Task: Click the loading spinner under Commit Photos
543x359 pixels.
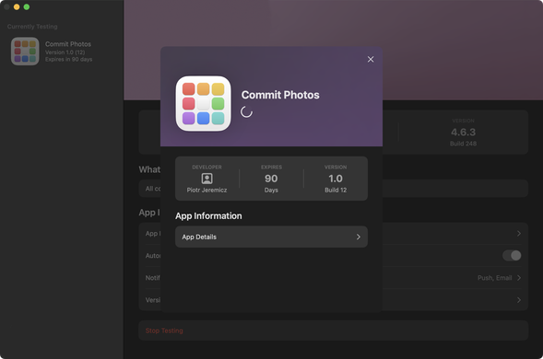Action: click(x=246, y=112)
